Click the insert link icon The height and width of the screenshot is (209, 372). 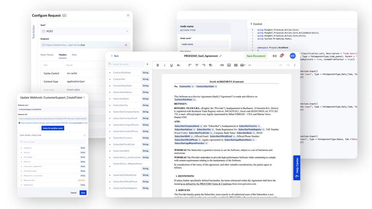point(222,65)
